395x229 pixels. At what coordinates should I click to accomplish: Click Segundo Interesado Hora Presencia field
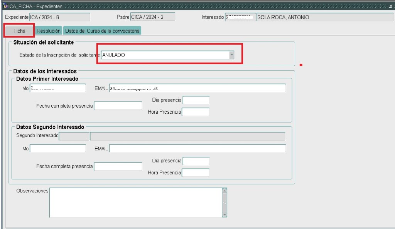pos(195,173)
